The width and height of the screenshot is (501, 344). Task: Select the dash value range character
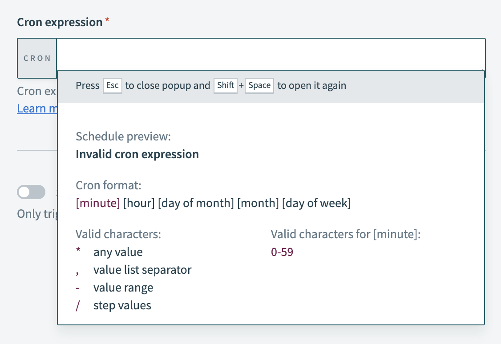click(x=78, y=288)
